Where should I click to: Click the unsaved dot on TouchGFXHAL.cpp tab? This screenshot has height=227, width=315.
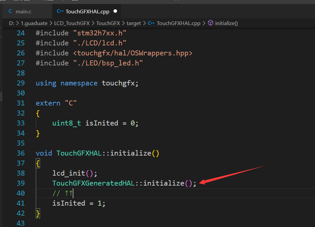pos(115,11)
